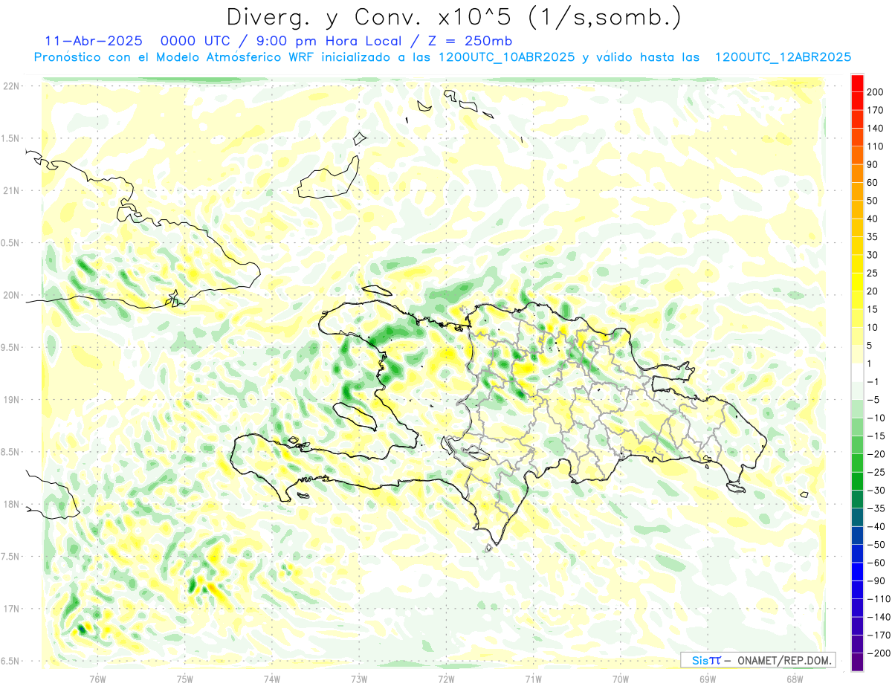Screen dimensions: 892x689
Task: Click the orange colorbar band between 60 and 90
Action: (857, 174)
